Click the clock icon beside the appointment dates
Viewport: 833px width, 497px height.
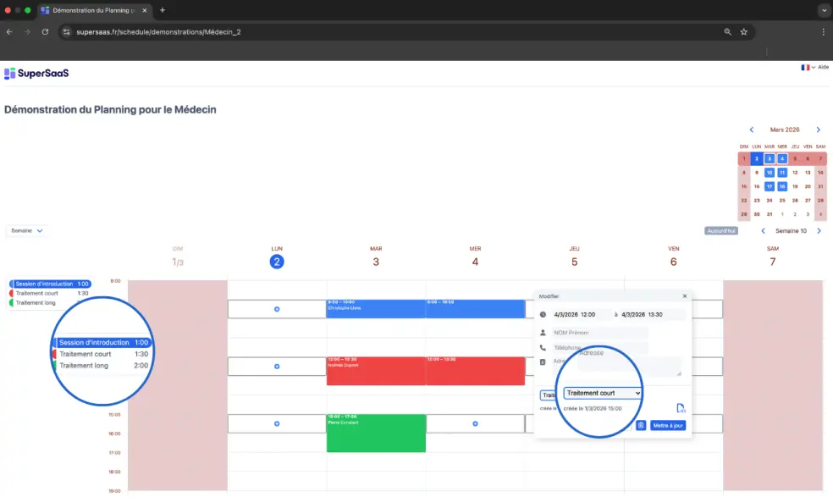[543, 314]
